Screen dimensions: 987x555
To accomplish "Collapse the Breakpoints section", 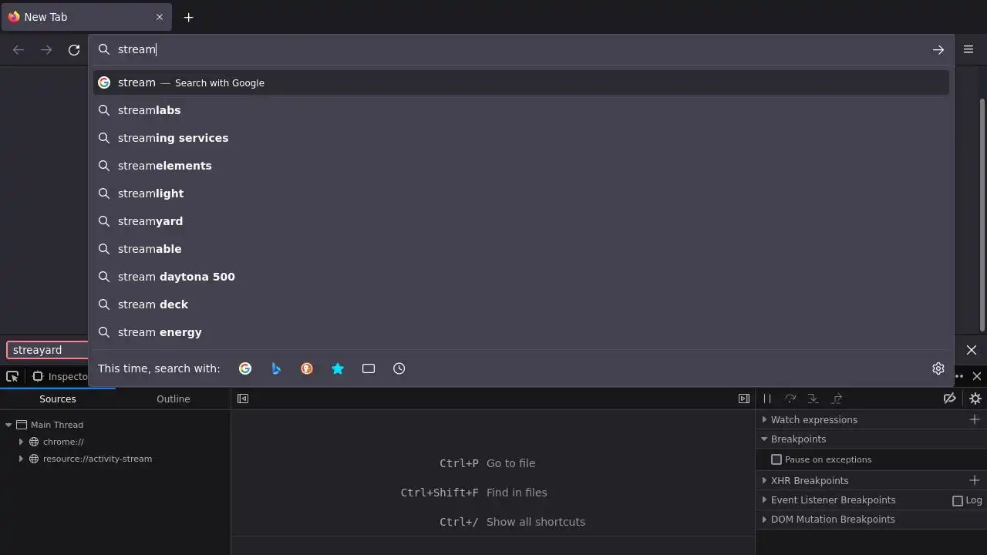I will click(798, 439).
